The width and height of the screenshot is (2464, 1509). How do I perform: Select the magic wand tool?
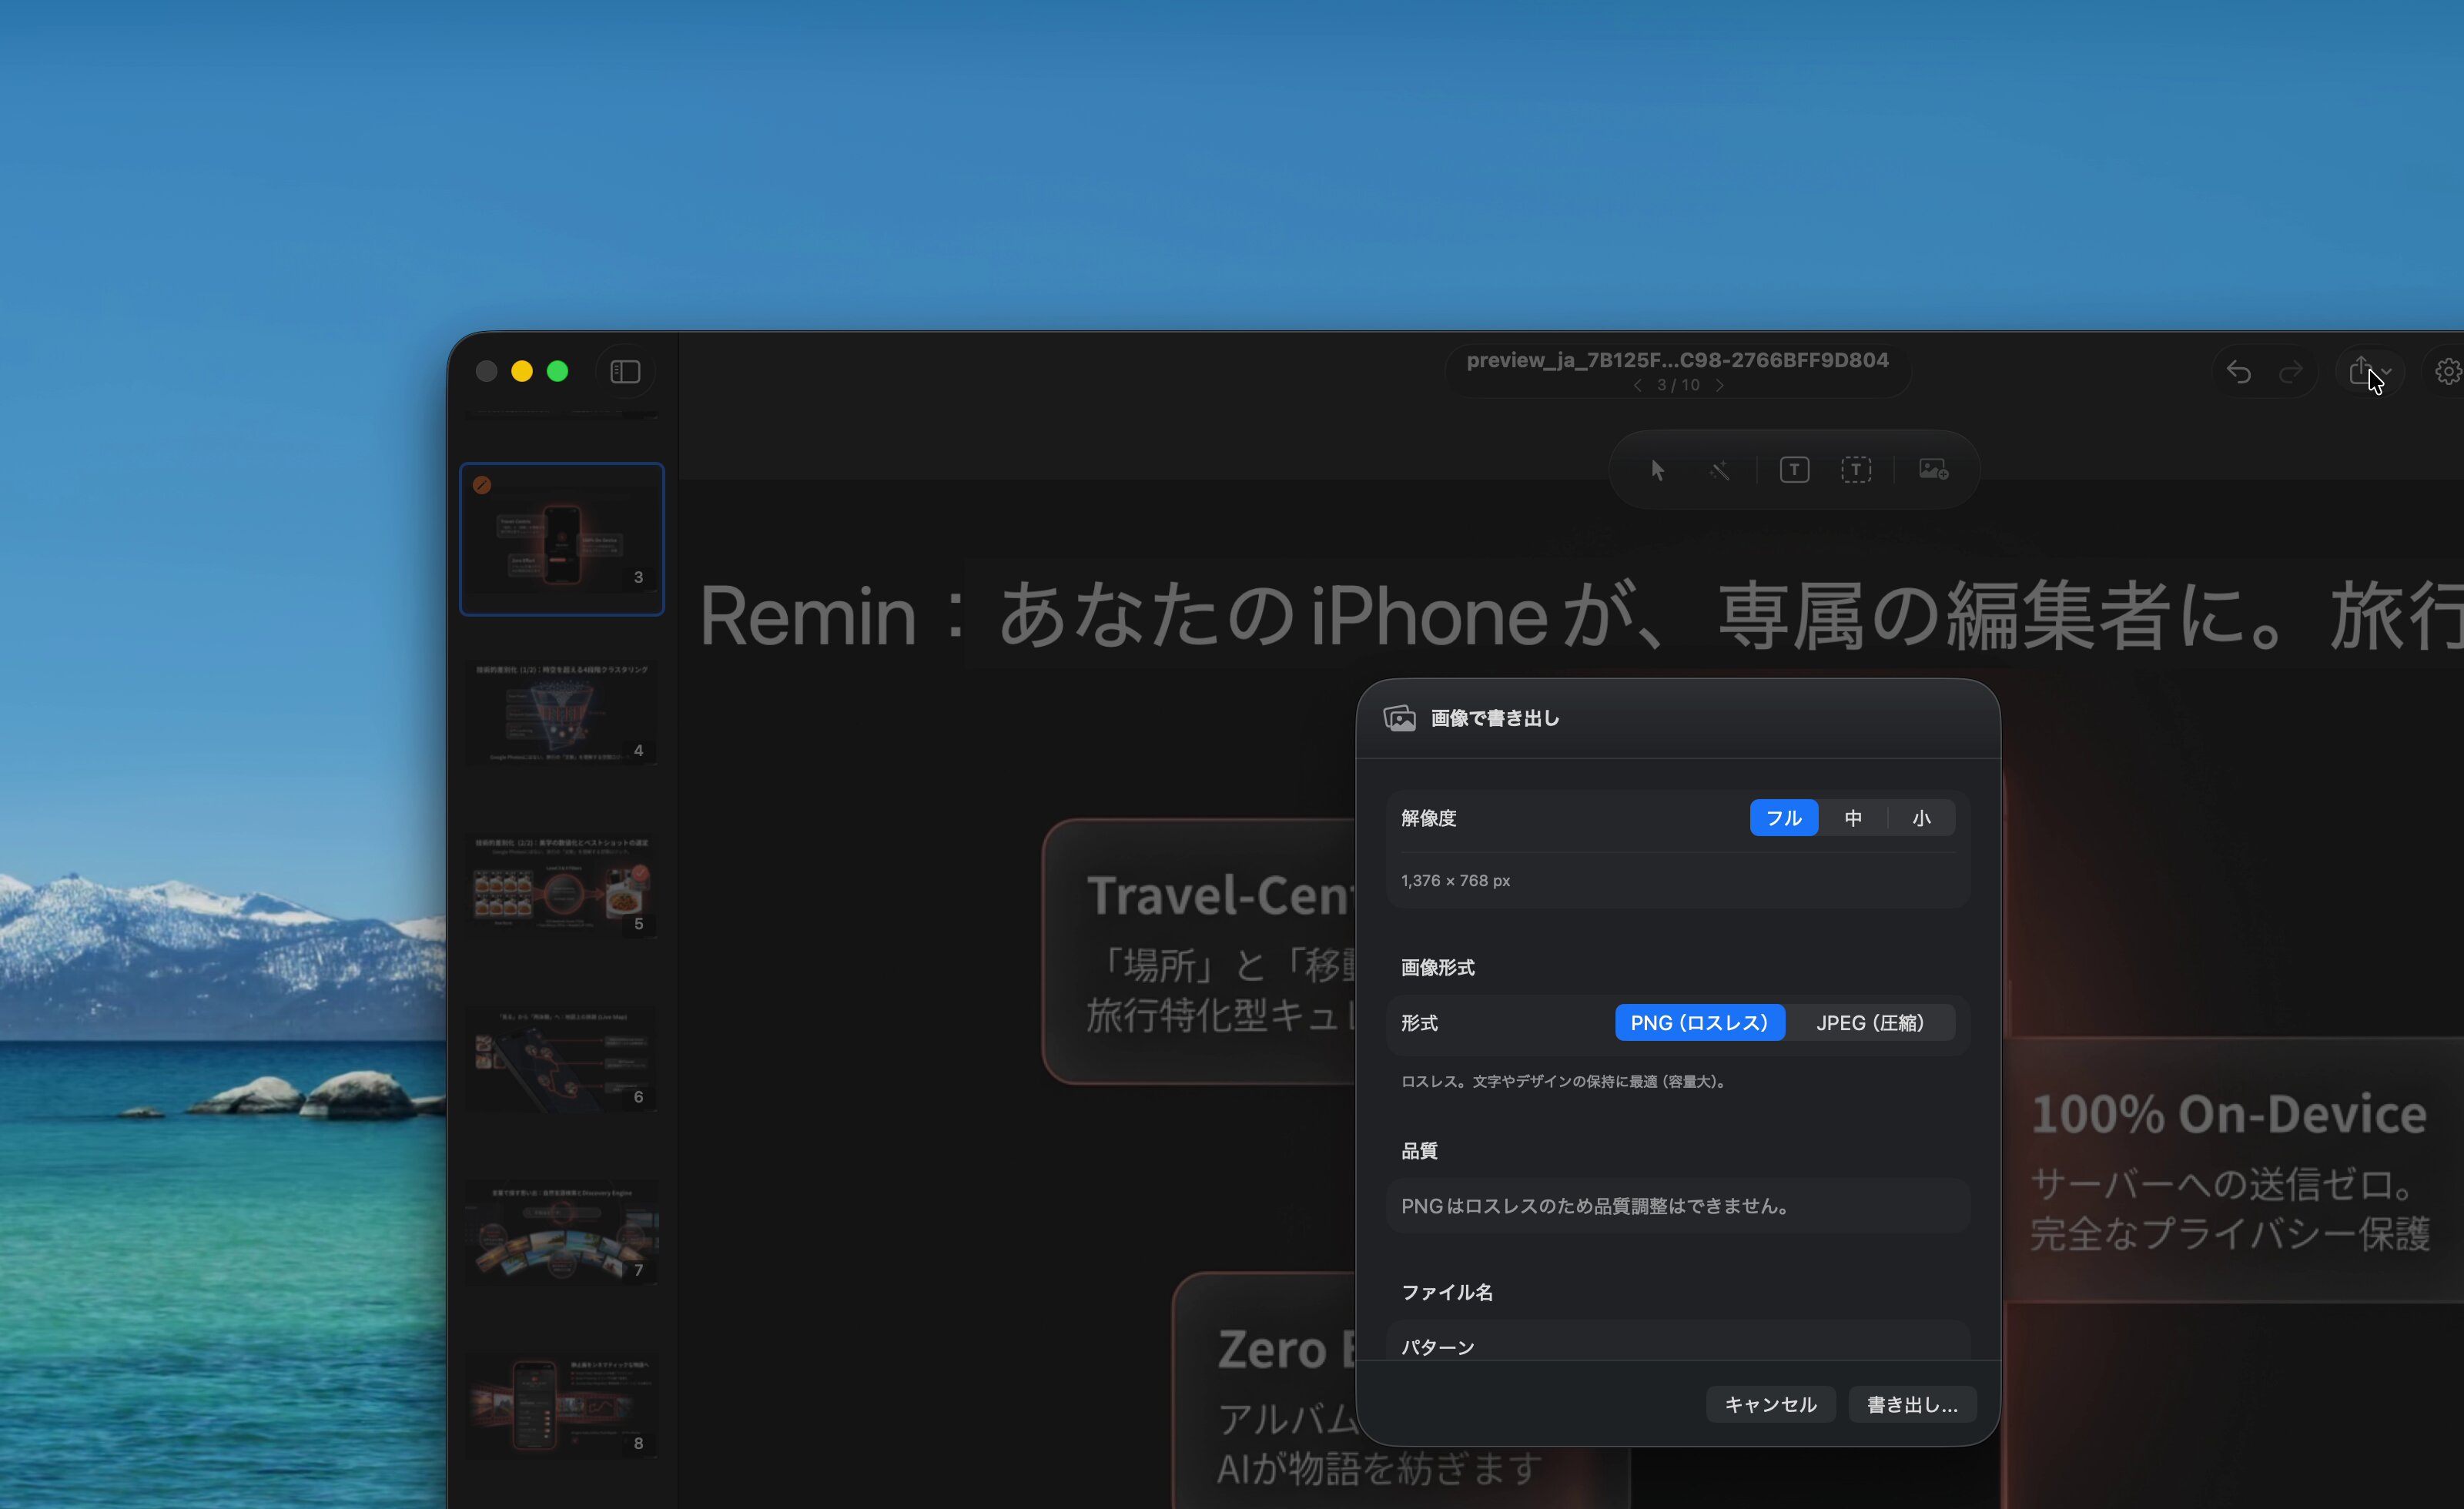coord(1719,470)
